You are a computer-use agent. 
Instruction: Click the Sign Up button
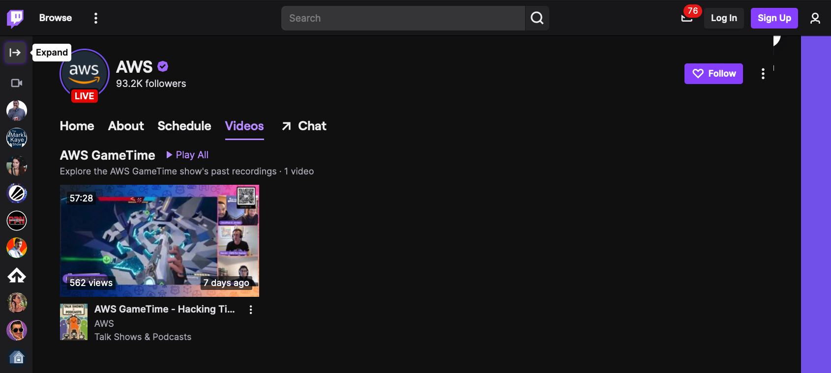tap(774, 18)
